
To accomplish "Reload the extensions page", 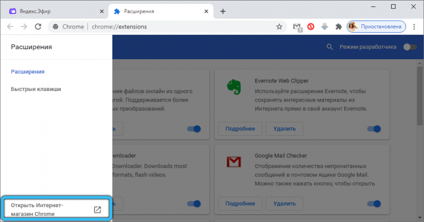I will 38,26.
